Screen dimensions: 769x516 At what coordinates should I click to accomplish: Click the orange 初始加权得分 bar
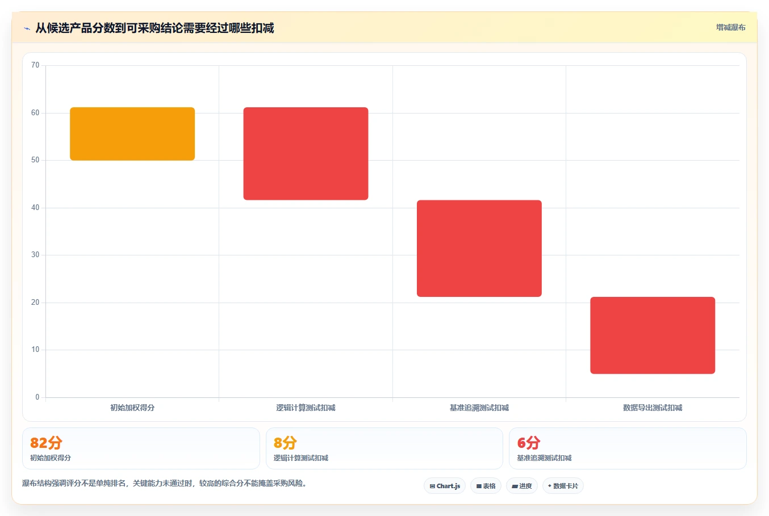[132, 134]
